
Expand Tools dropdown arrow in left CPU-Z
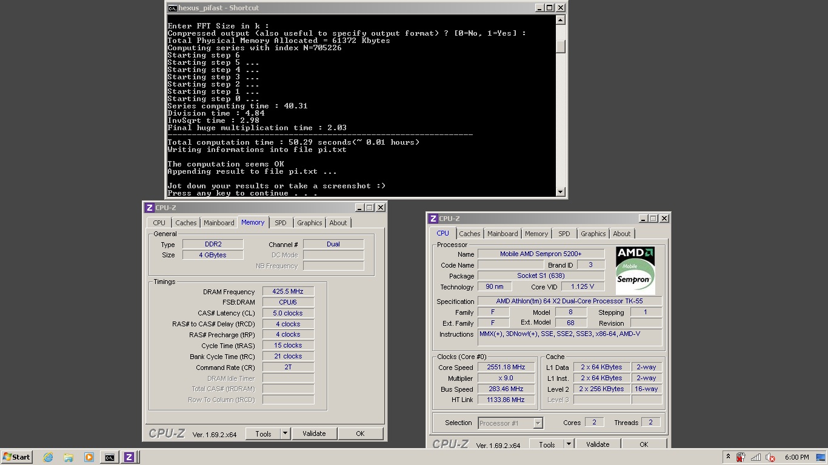pos(285,434)
